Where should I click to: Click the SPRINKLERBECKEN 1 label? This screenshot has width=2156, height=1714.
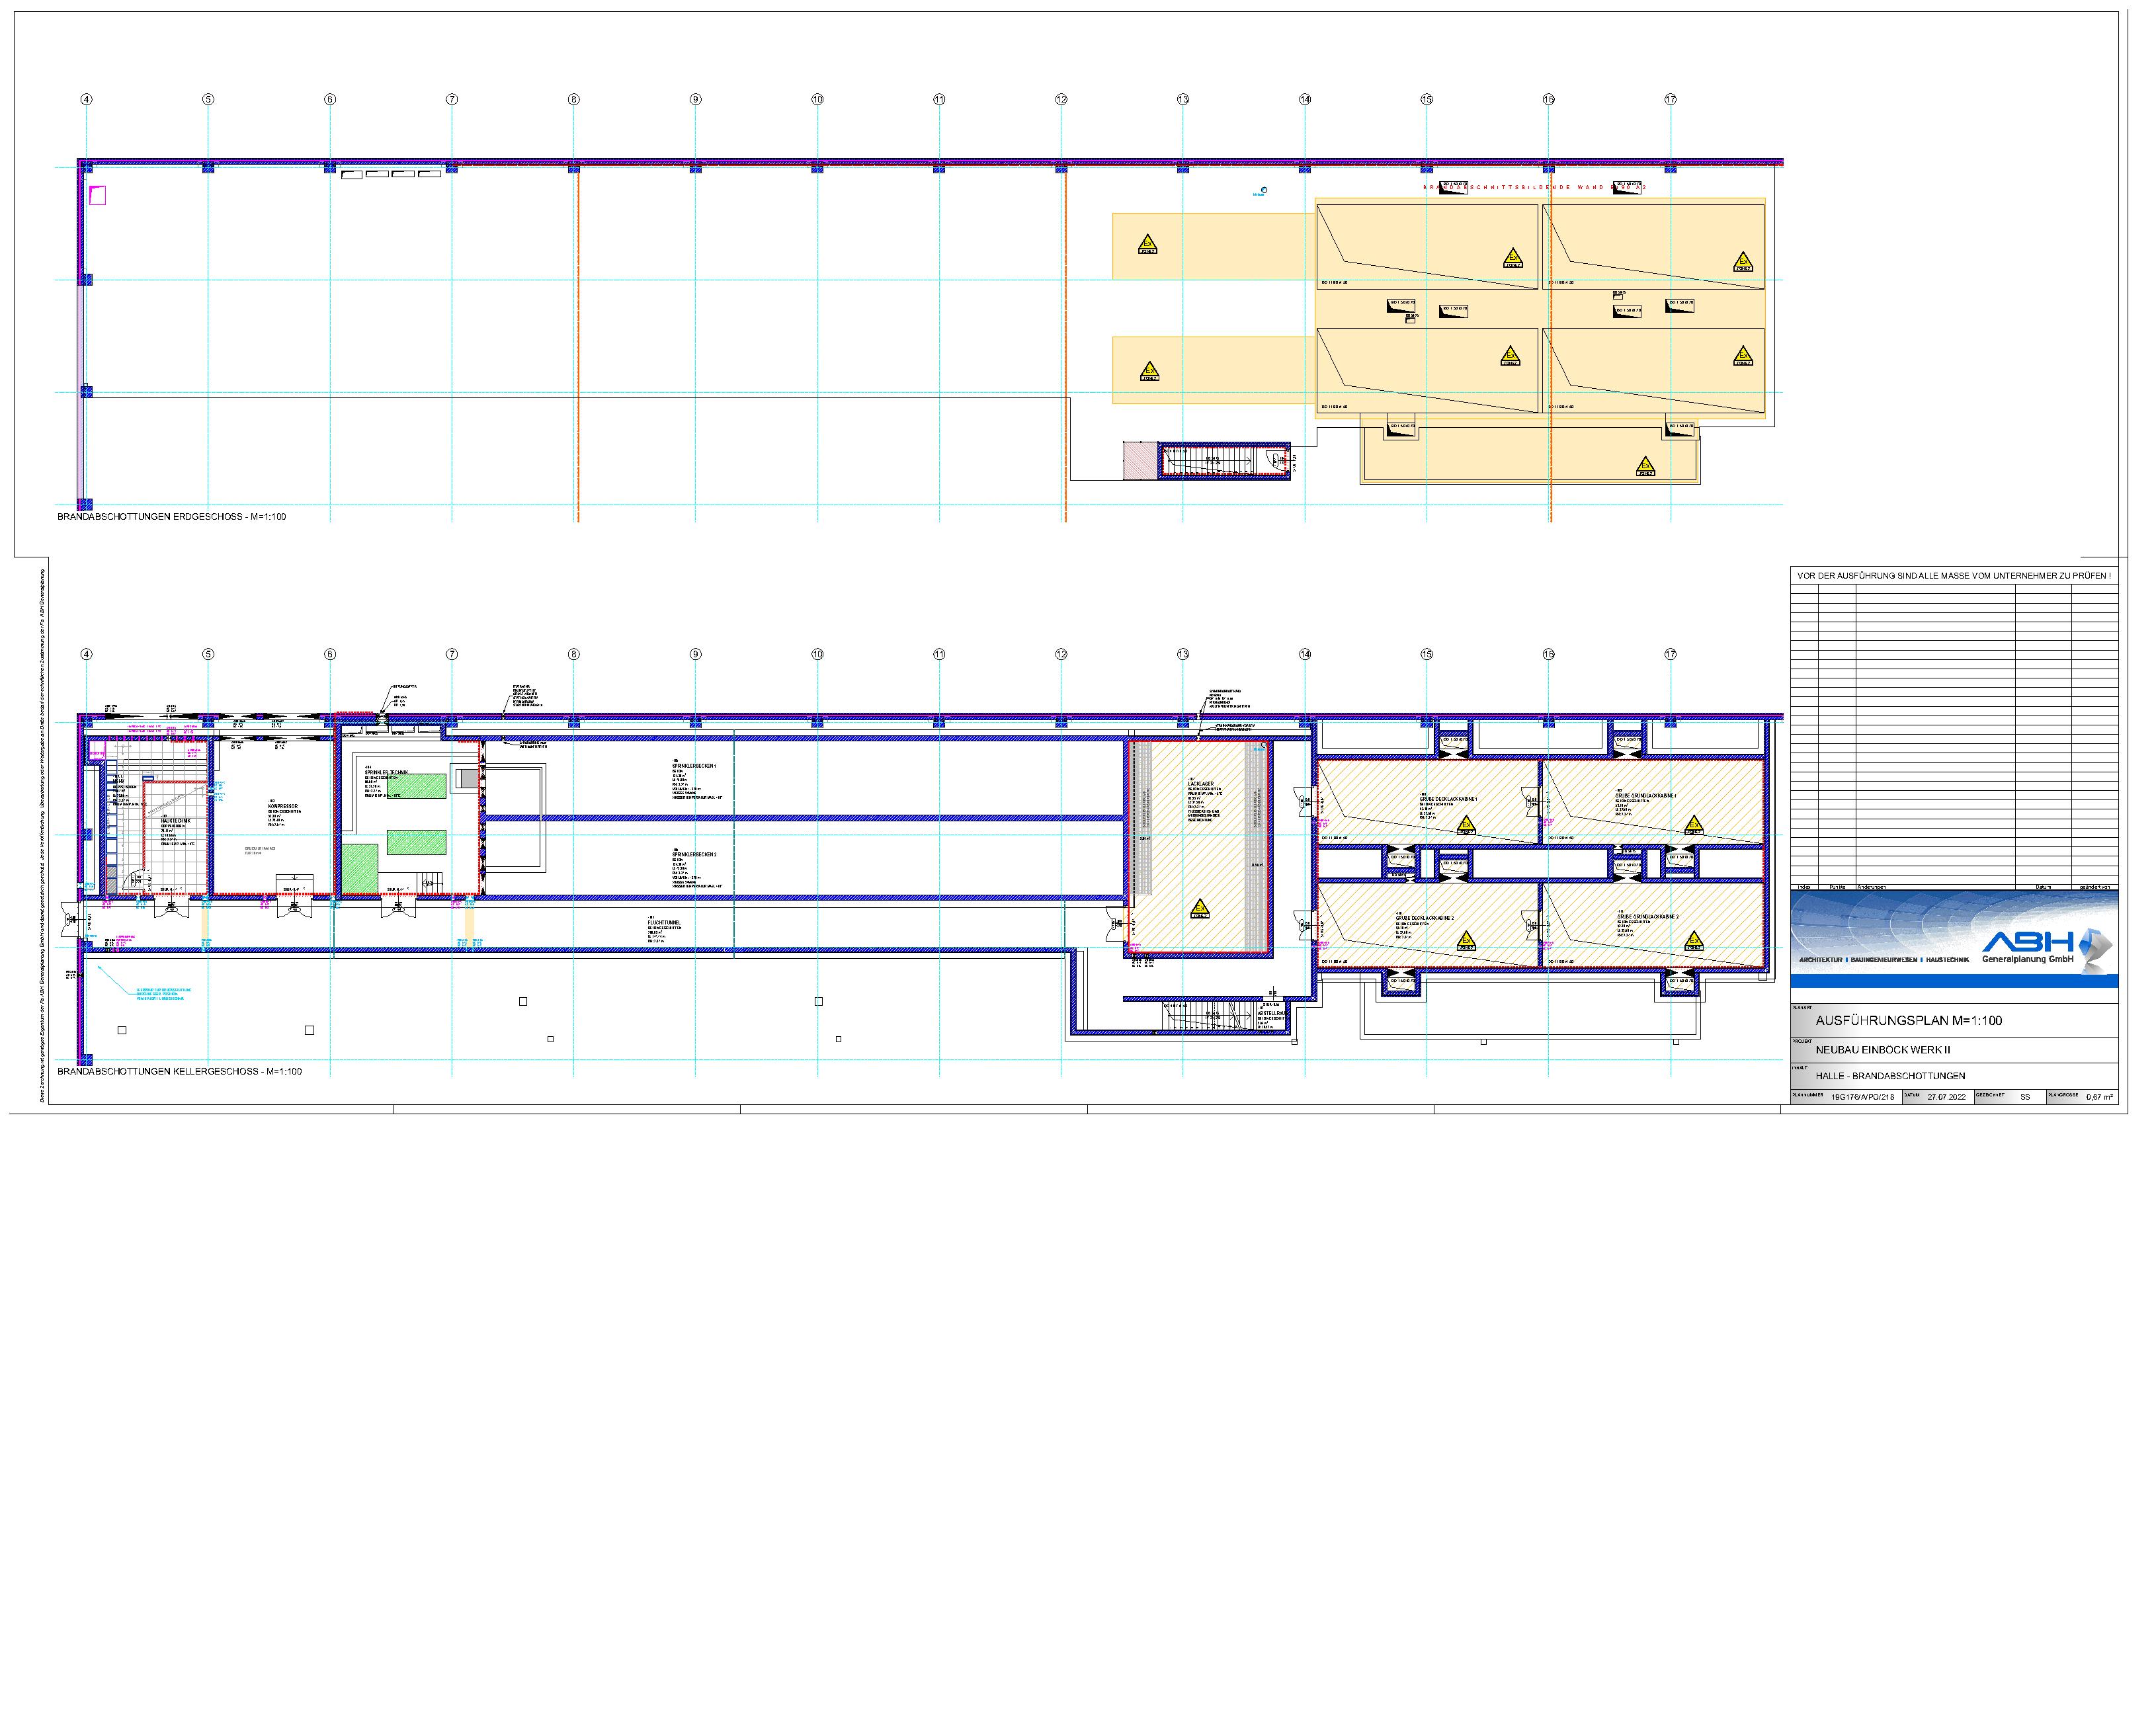tap(694, 766)
